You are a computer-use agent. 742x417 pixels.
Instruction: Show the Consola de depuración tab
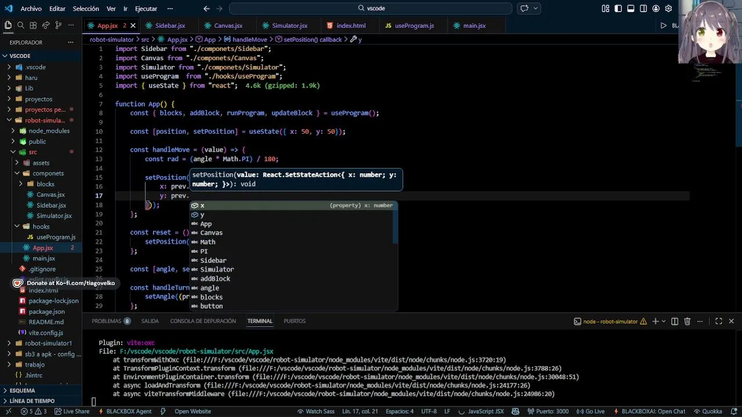(203, 321)
